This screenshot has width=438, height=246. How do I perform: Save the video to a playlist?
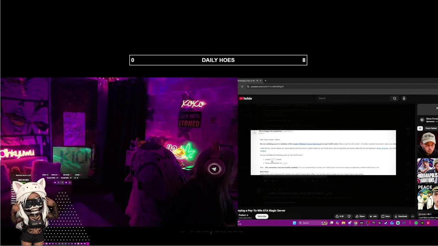coord(386,216)
